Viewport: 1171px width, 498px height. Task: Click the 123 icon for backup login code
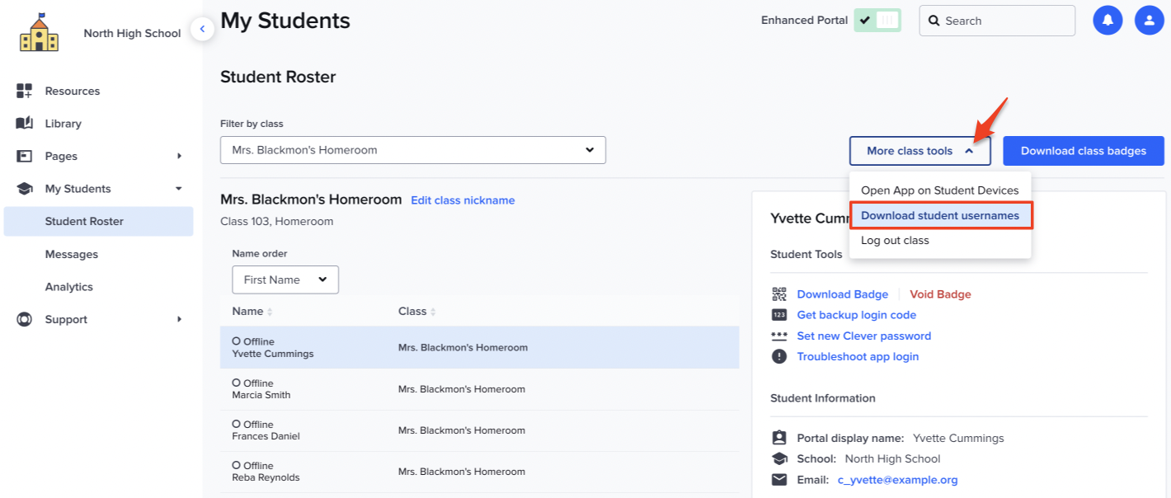click(778, 314)
